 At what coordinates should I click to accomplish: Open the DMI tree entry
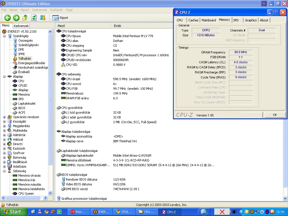click(x=21, y=49)
